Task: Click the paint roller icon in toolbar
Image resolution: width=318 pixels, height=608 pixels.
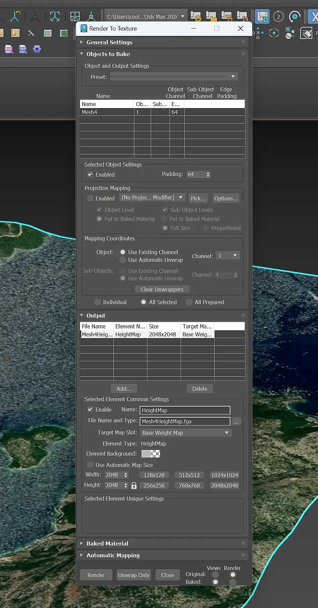Action: [x=306, y=33]
